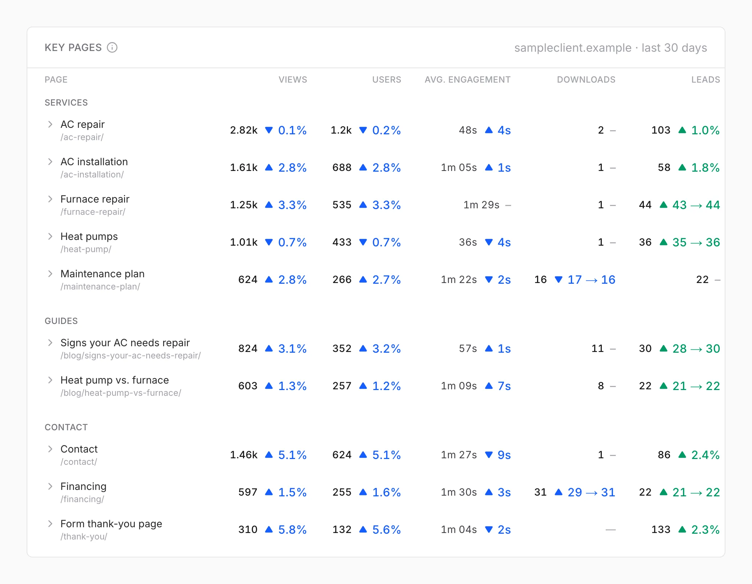Select the 17 → 16 downloads change
The image size is (752, 584).
pyautogui.click(x=591, y=279)
